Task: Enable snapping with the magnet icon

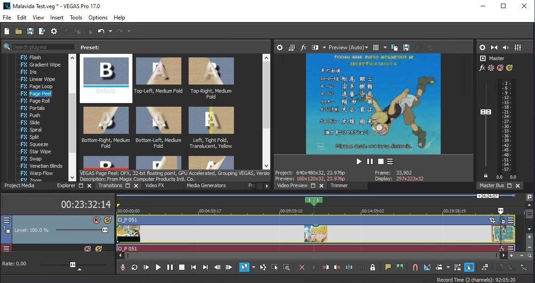Action: pyautogui.click(x=415, y=267)
